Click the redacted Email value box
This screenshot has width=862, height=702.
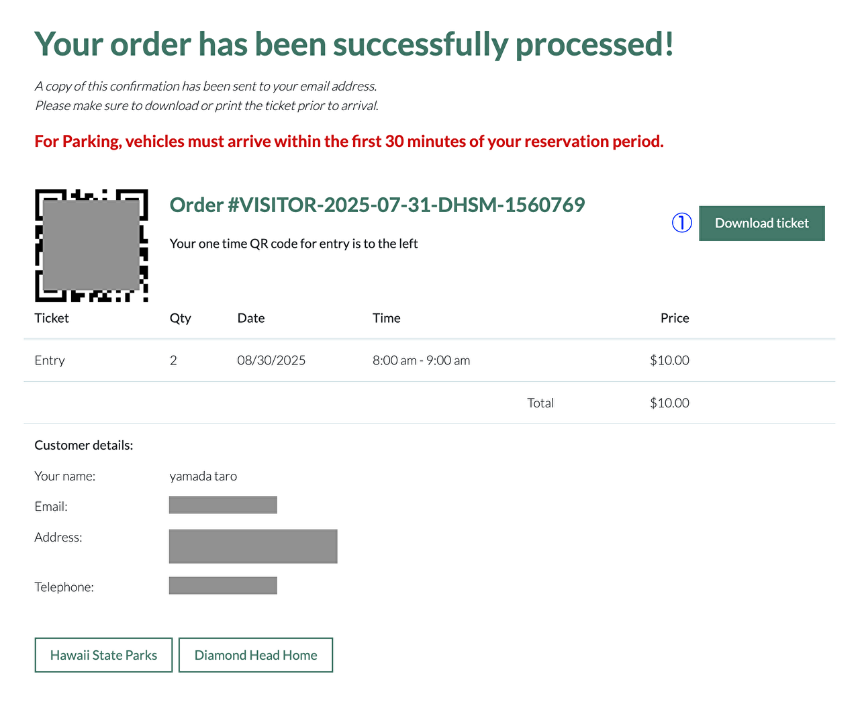pyautogui.click(x=223, y=505)
